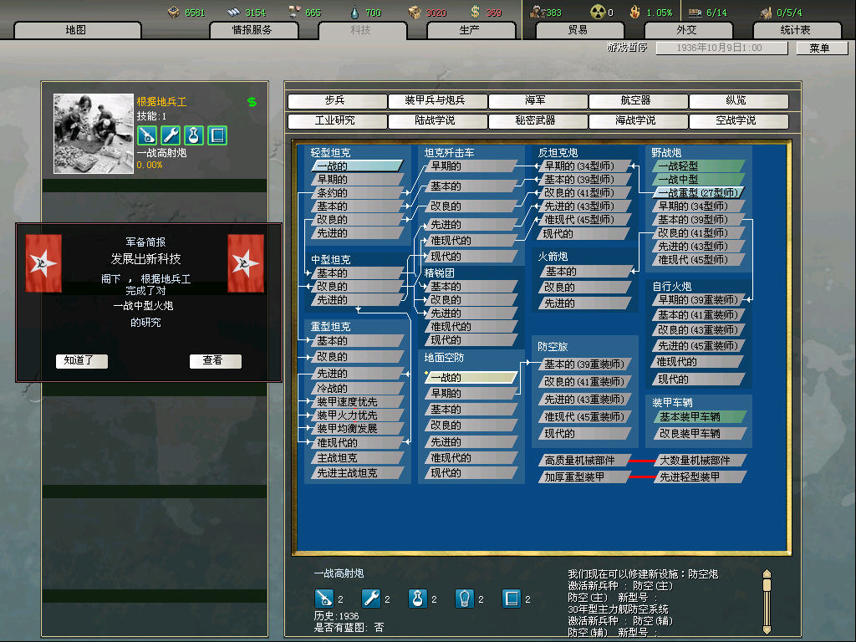Viewport: 856px width, 642px height.
Task: Select 基本的 (39重装师) anti-air brigade
Action: (x=584, y=364)
